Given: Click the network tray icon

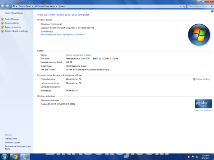Looking at the screenshot, I should [197, 157].
